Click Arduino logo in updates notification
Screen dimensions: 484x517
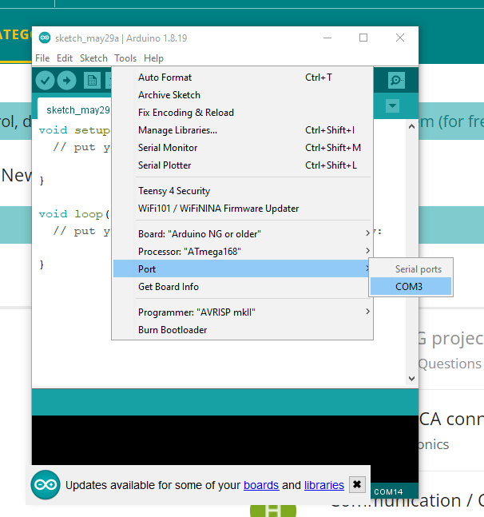46,485
